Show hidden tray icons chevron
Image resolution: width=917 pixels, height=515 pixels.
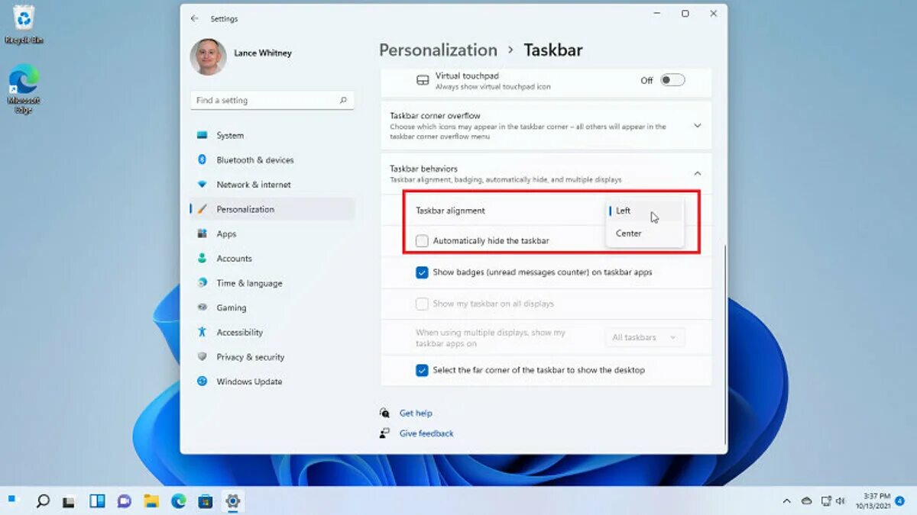(x=786, y=501)
